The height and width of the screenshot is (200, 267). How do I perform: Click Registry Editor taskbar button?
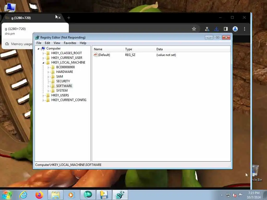click(120, 195)
